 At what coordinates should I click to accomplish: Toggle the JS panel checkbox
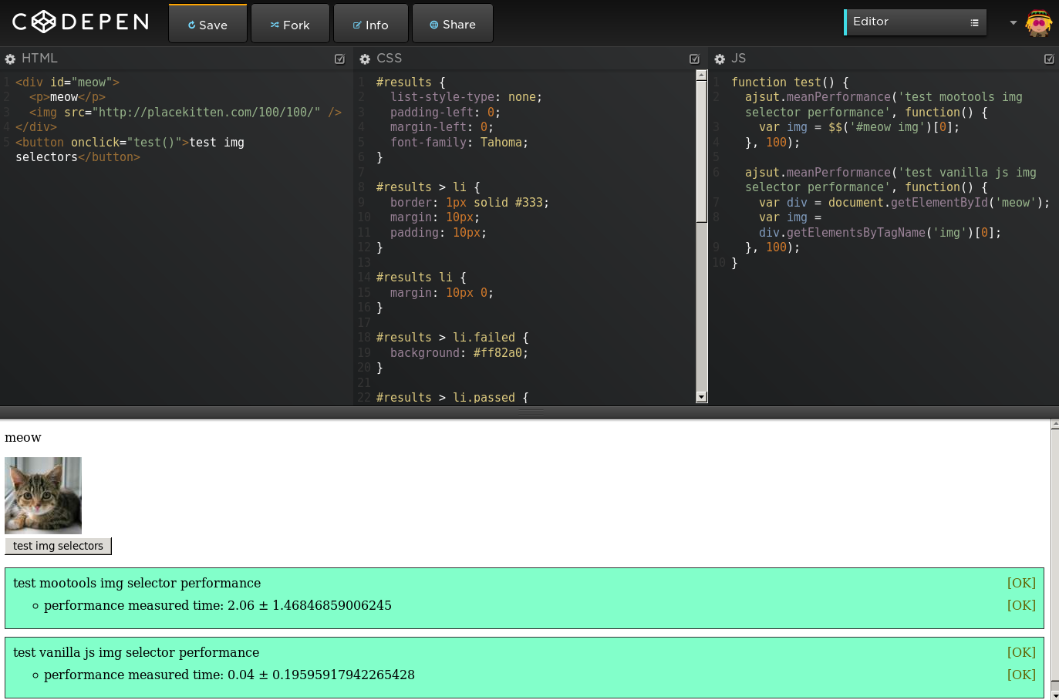1048,58
